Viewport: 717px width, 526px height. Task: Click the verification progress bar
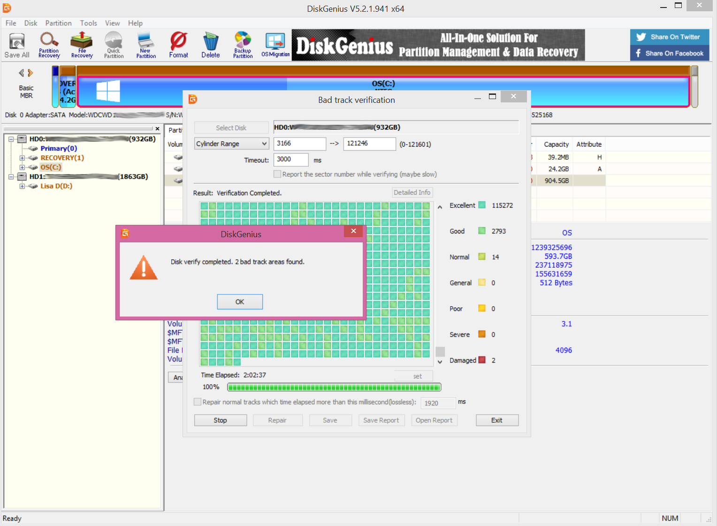(334, 387)
